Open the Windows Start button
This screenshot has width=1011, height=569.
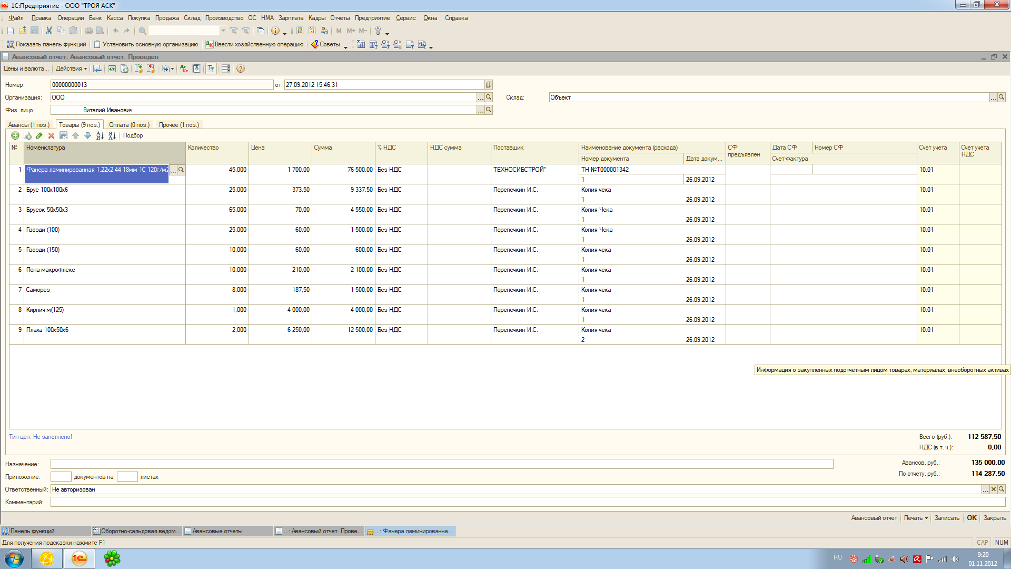[14, 558]
